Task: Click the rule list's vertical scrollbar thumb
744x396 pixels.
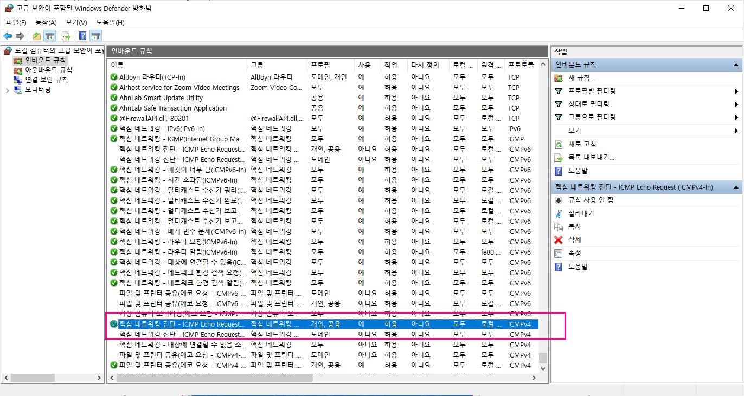Action: (543, 358)
